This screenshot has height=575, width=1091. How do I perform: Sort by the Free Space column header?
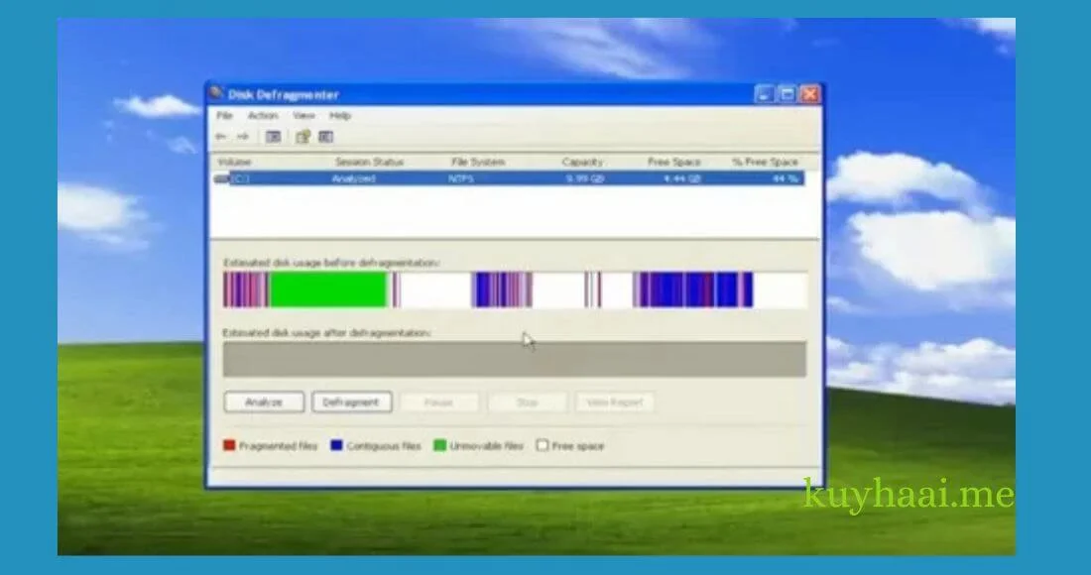click(x=674, y=162)
